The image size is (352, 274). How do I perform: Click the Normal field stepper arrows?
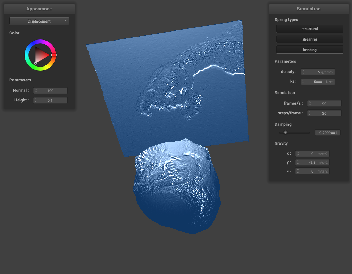[x=36, y=91]
